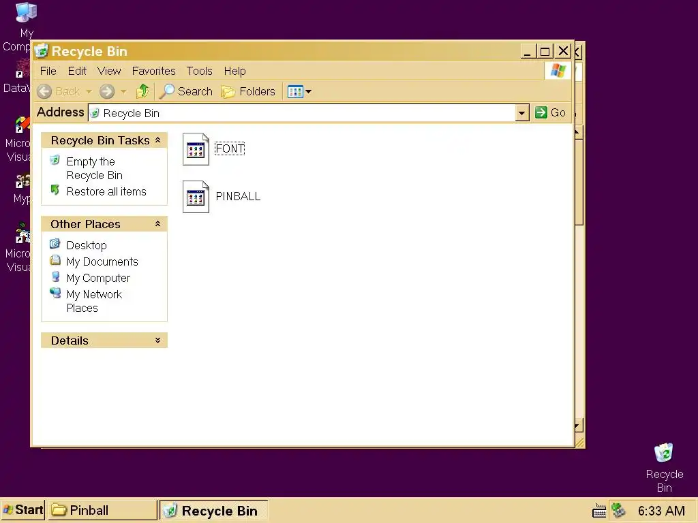698x523 pixels.
Task: Collapse the Recycle Bin Tasks panel
Action: tap(157, 140)
